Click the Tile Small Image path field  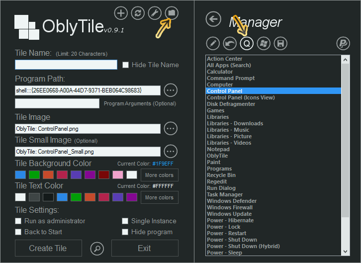coord(88,152)
